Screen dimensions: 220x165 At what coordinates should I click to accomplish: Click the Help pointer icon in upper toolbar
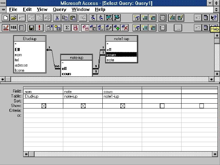point(214,18)
